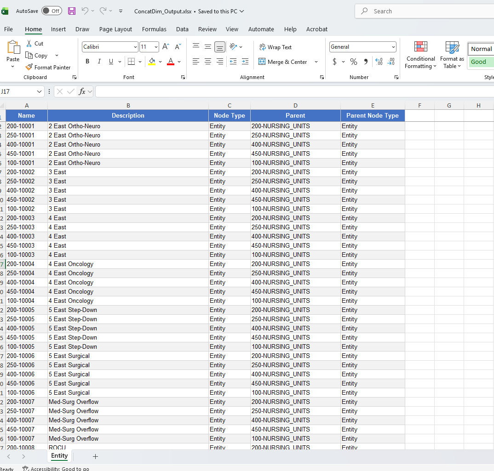
Task: Open Customize Quick Access Toolbar dropdown
Action: coord(121,11)
